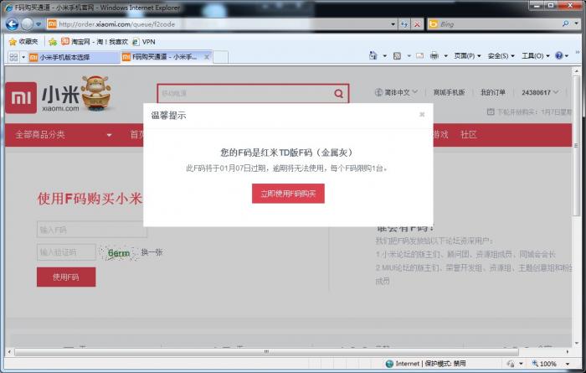
Task: Click the vertical scrollbar up arrow
Action: click(576, 70)
